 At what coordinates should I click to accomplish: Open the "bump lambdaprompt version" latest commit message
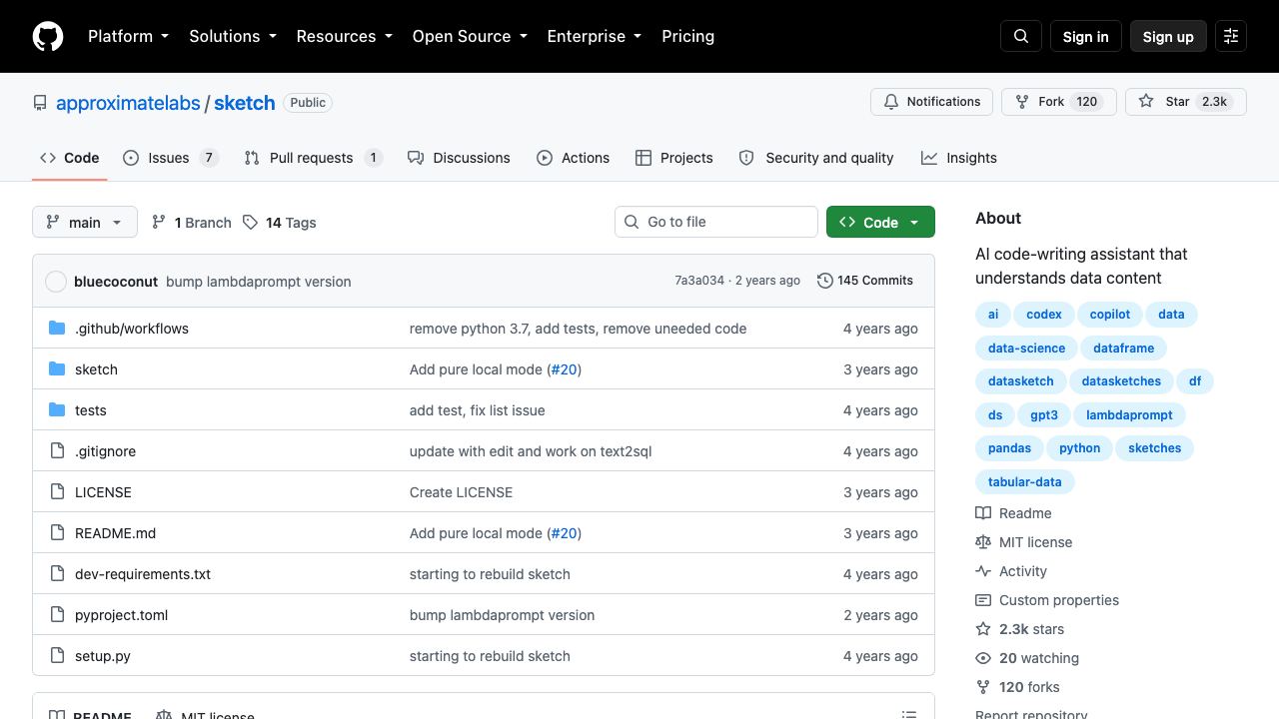coord(259,282)
